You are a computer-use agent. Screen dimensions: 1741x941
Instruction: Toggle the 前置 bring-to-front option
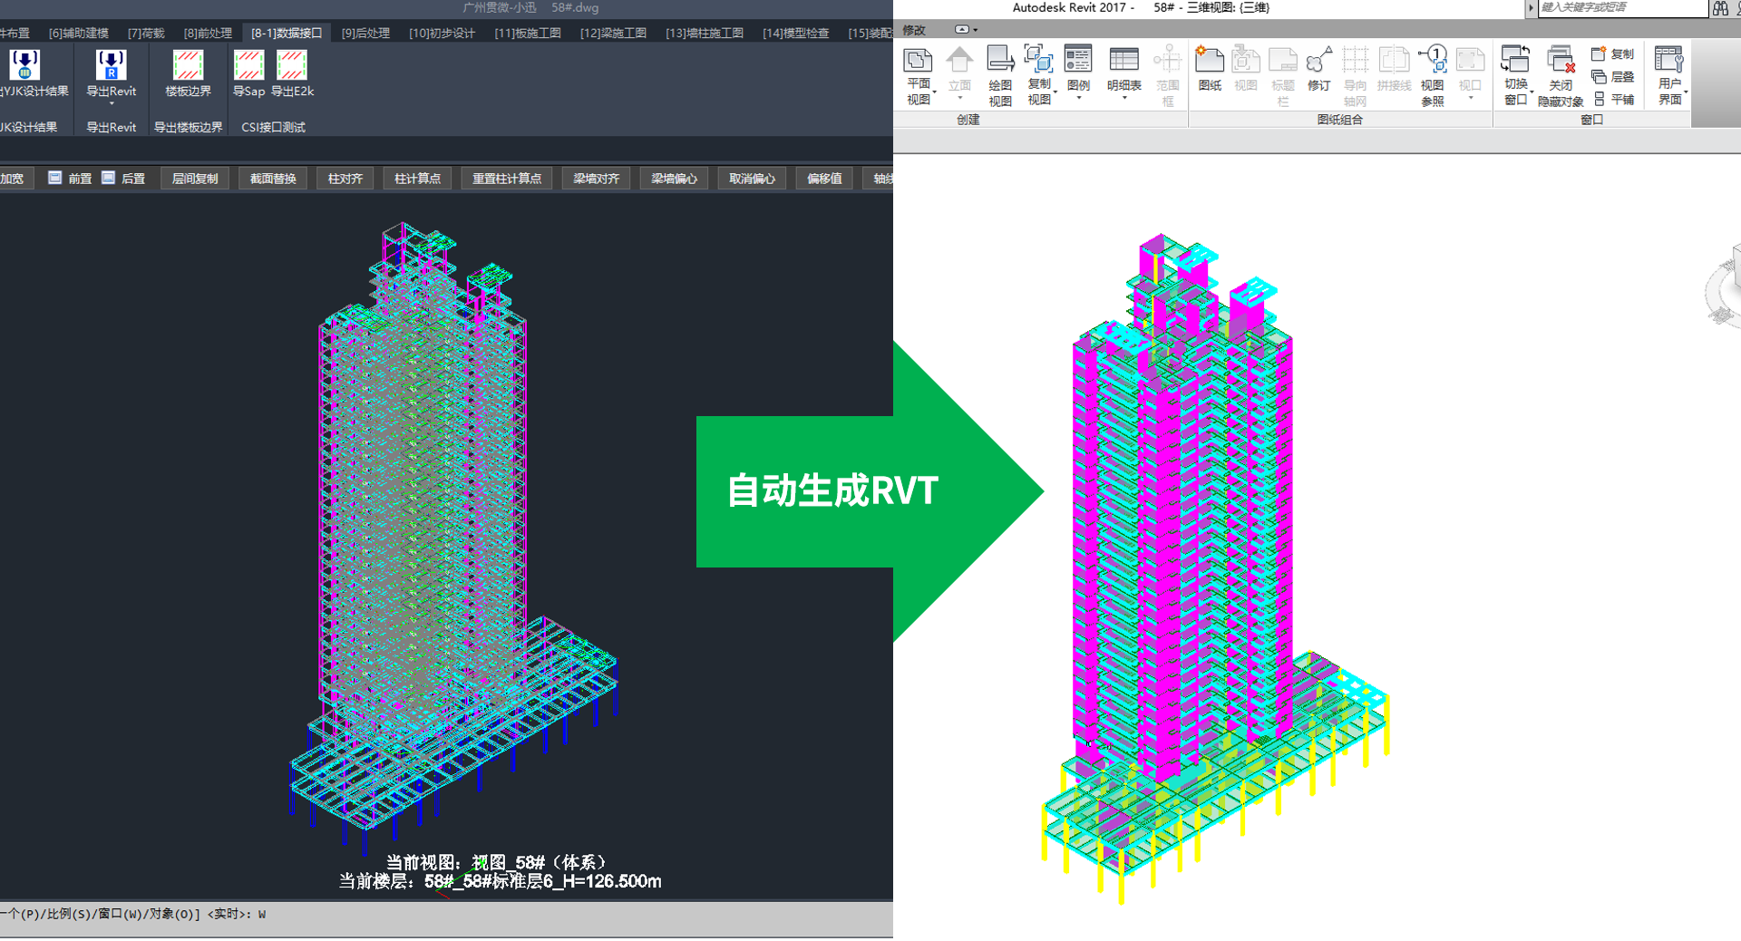[55, 179]
